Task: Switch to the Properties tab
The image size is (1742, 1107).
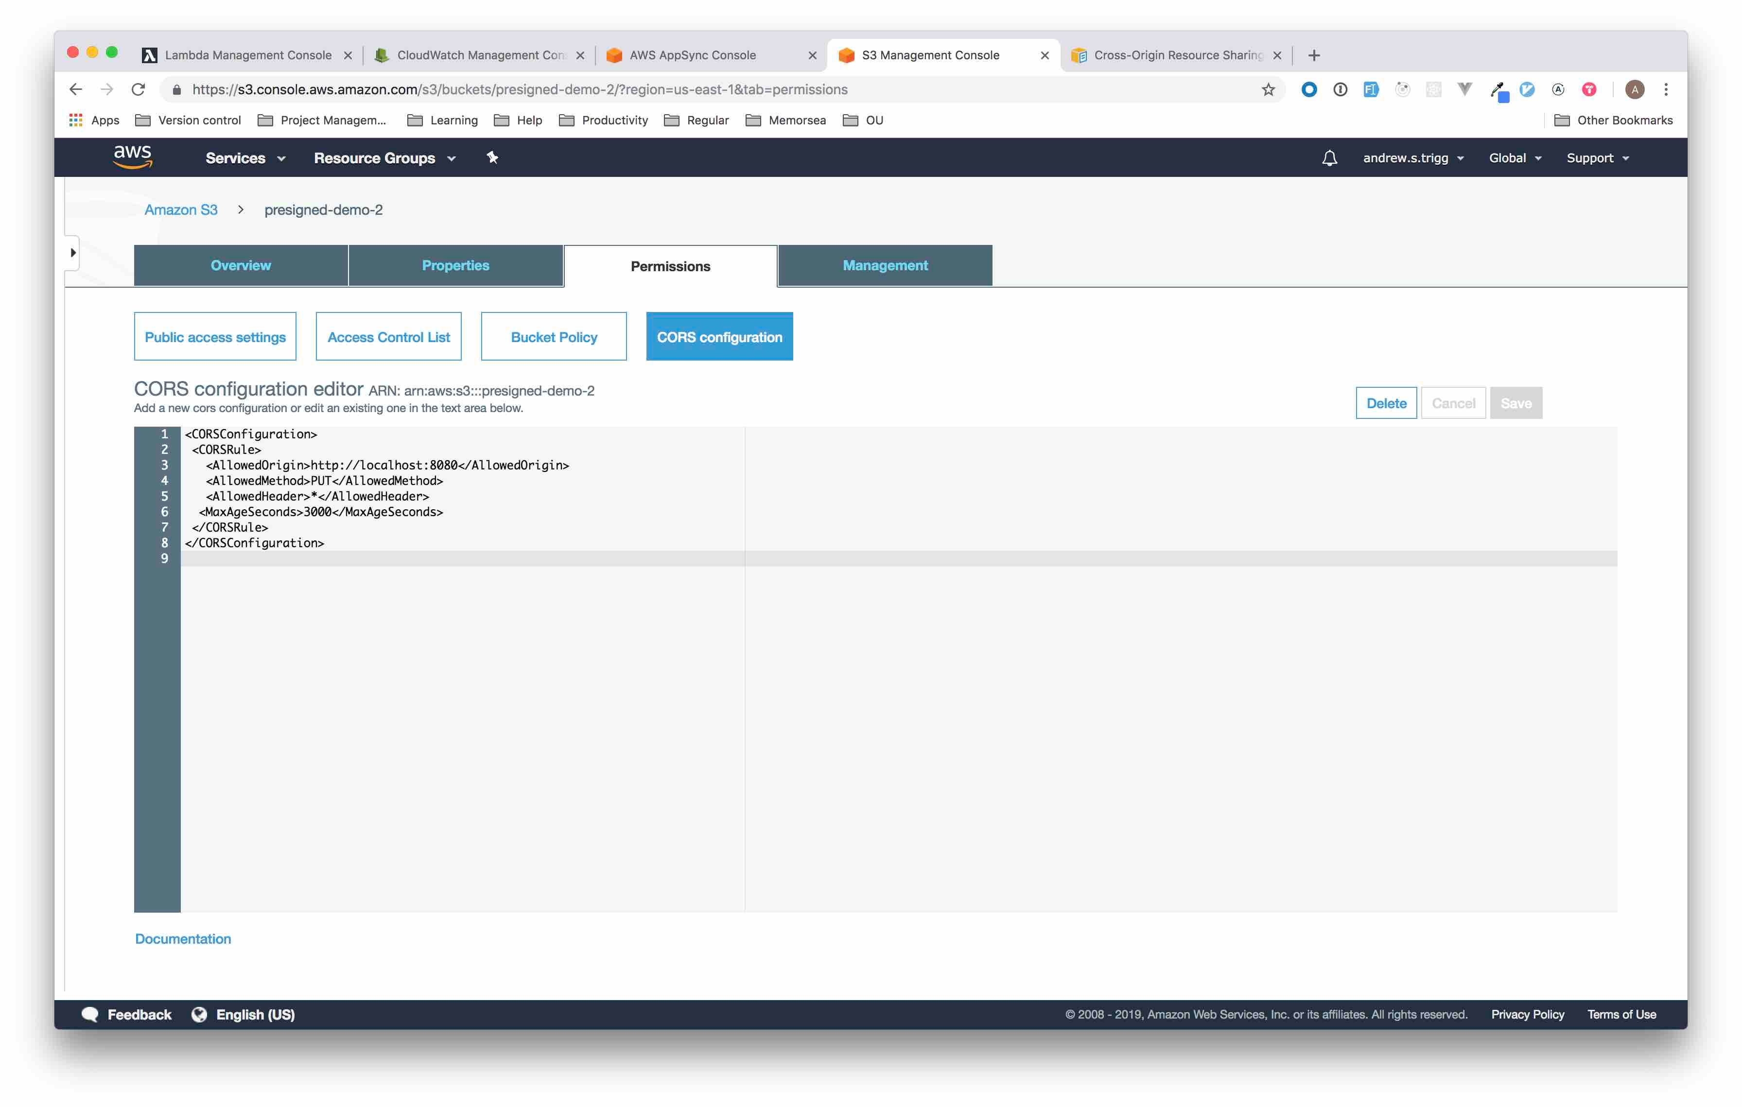Action: (x=455, y=265)
